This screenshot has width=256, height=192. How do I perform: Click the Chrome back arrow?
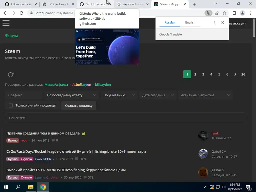5,13
